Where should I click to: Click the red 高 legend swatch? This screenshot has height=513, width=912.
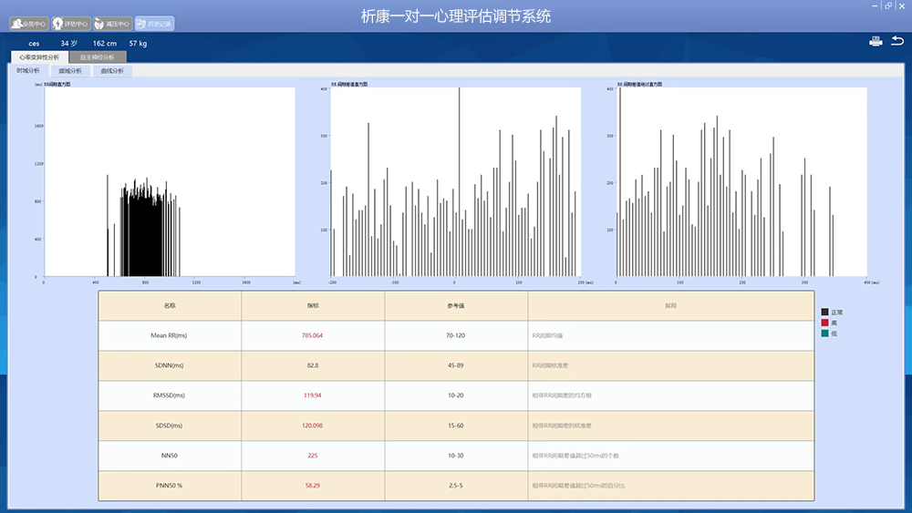[x=825, y=323]
